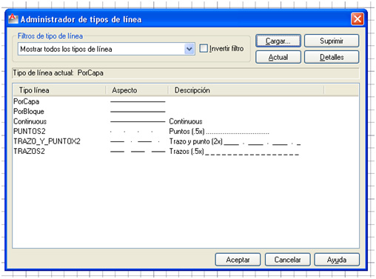Click the Trazos (.5x) description
Viewport: 376px width, 279px height.
pyautogui.click(x=234, y=152)
